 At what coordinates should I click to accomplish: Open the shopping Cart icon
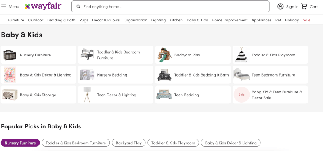(304, 6)
